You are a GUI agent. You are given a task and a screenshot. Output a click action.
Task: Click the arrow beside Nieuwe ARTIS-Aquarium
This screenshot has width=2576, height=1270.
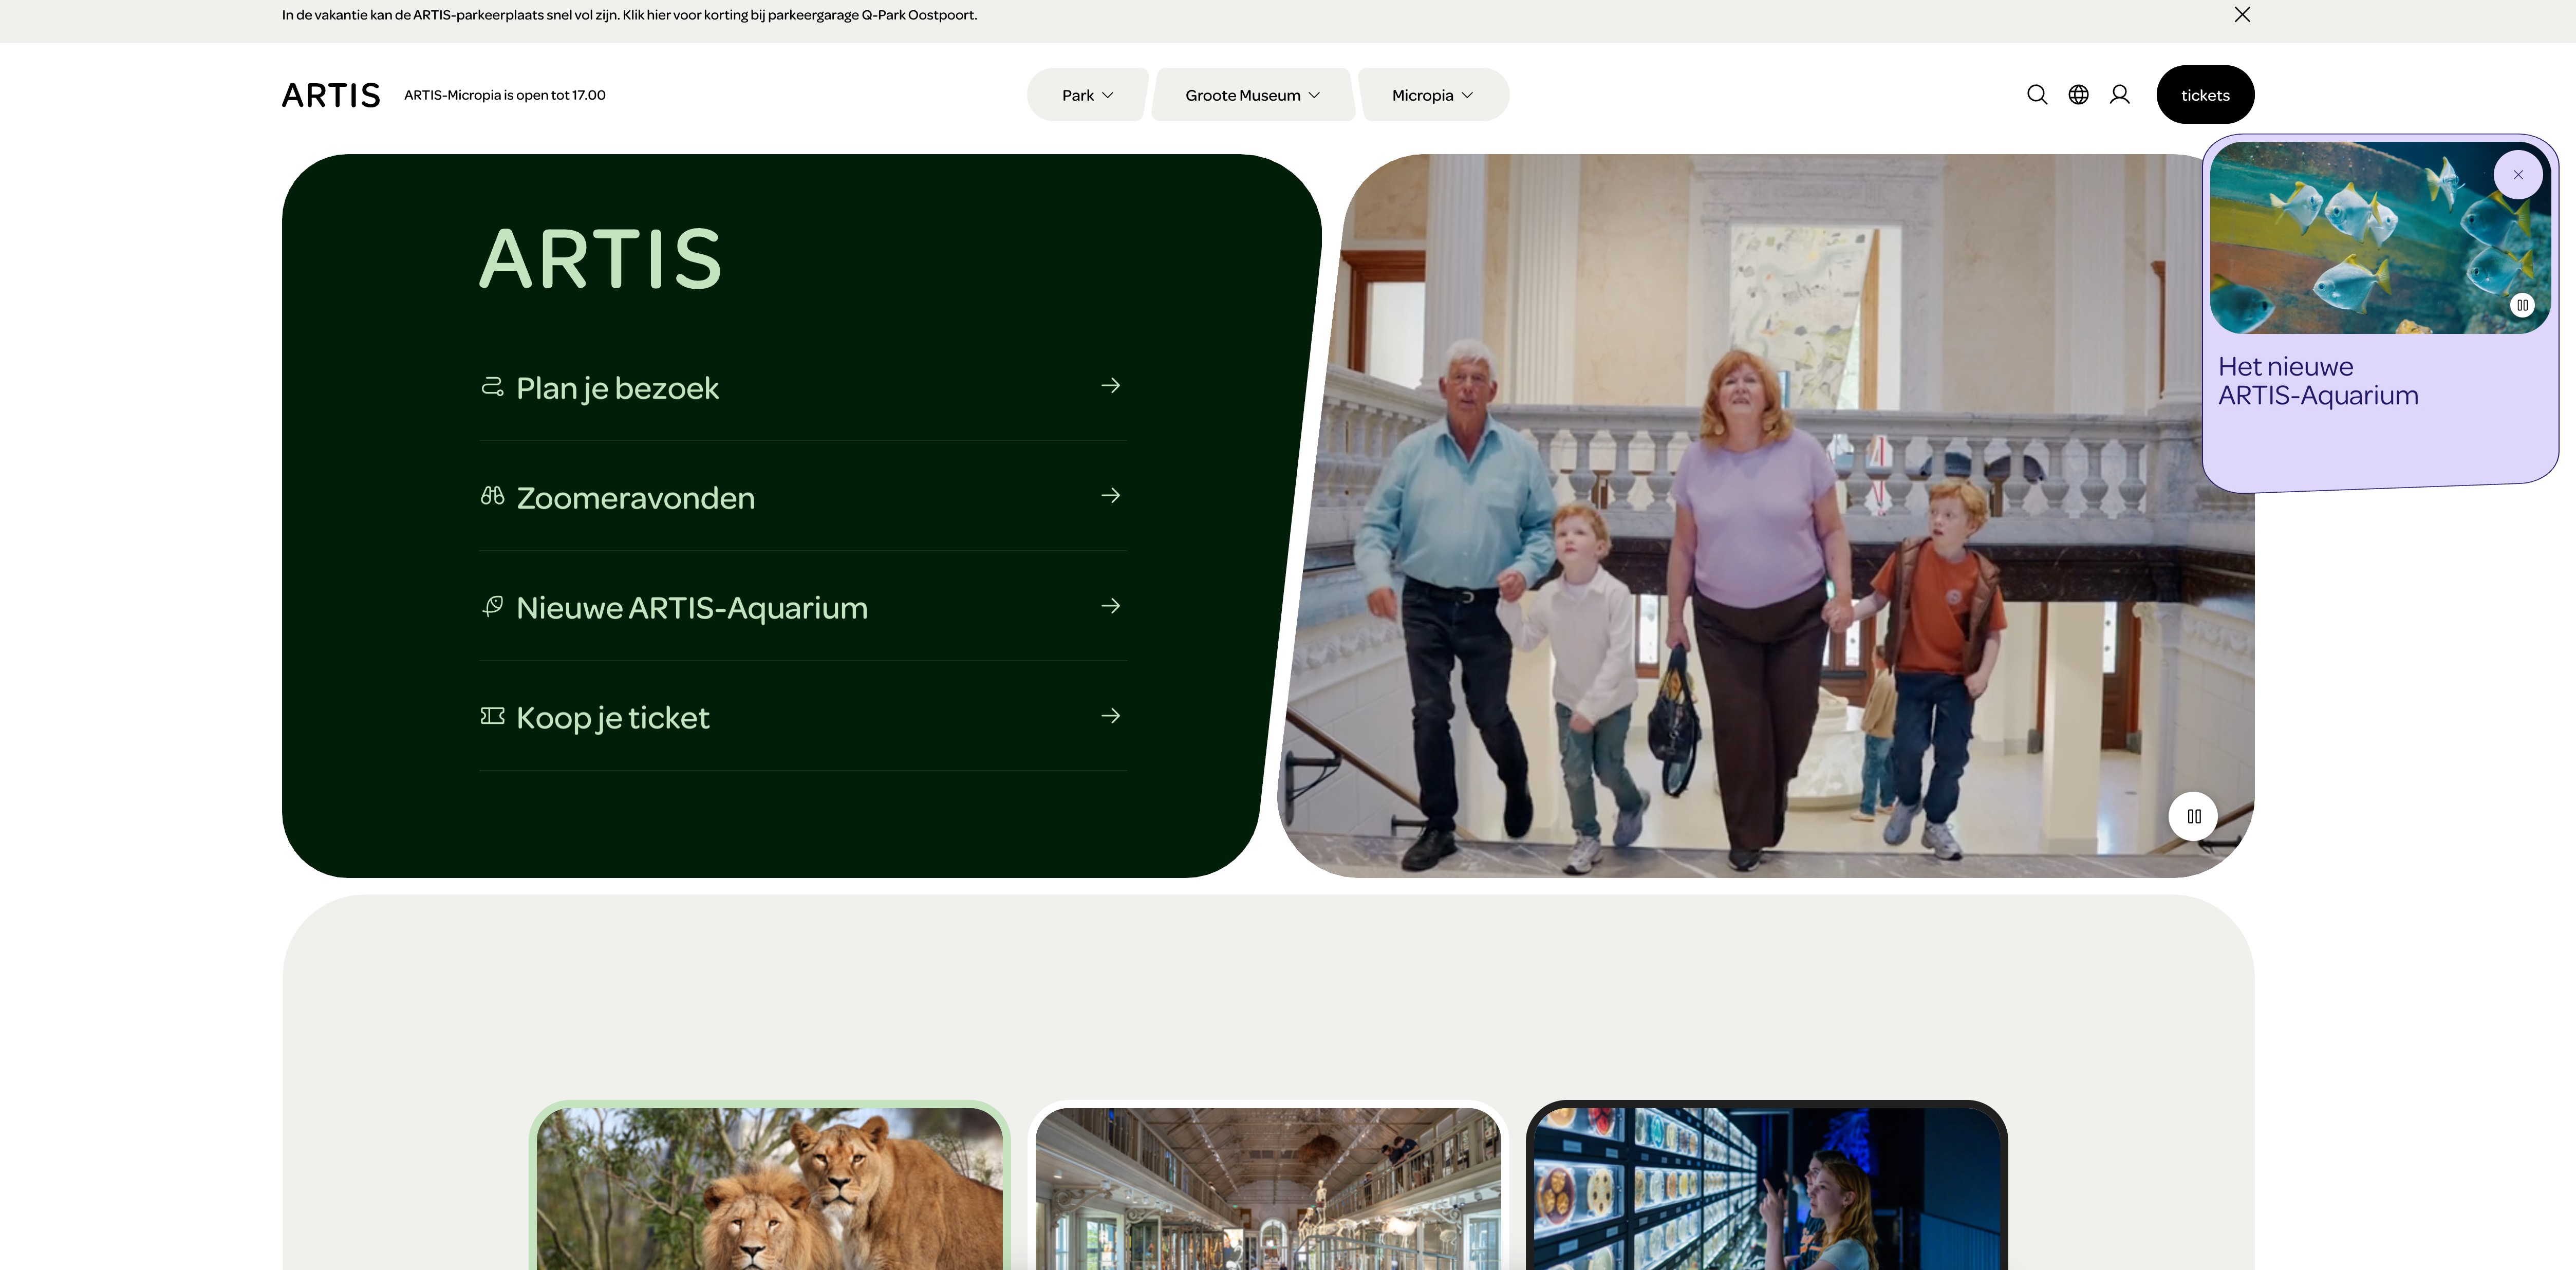click(x=1110, y=606)
